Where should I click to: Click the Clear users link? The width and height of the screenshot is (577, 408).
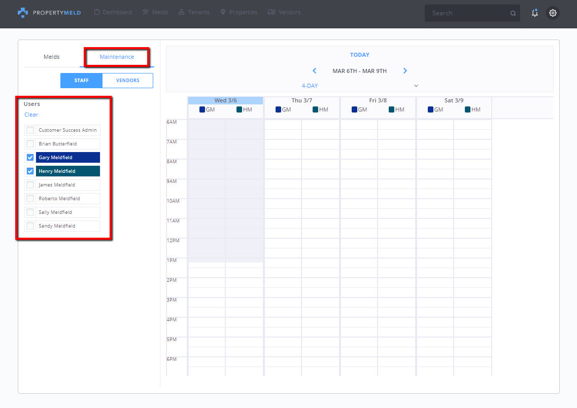tap(31, 115)
